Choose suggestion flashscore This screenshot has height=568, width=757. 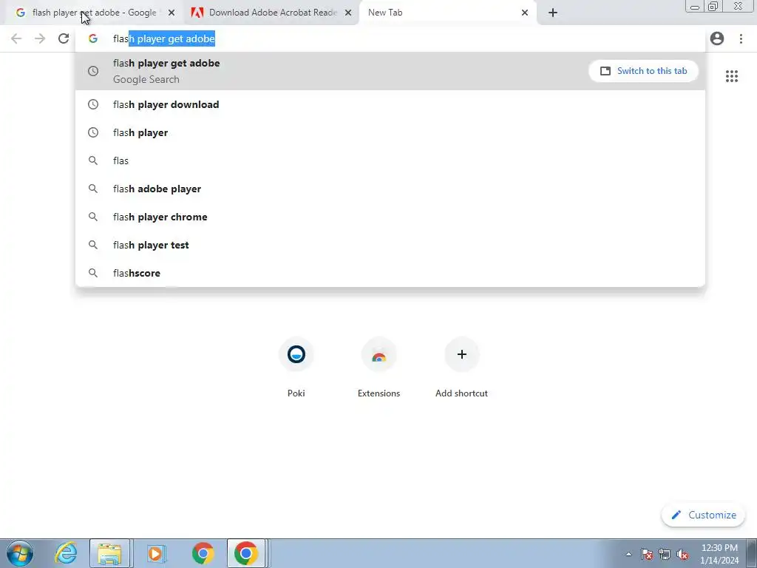[390, 273]
